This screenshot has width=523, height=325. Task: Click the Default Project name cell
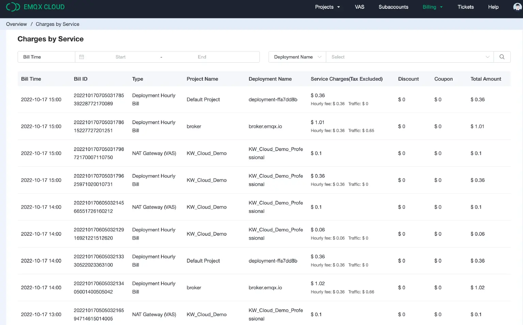pyautogui.click(x=203, y=99)
